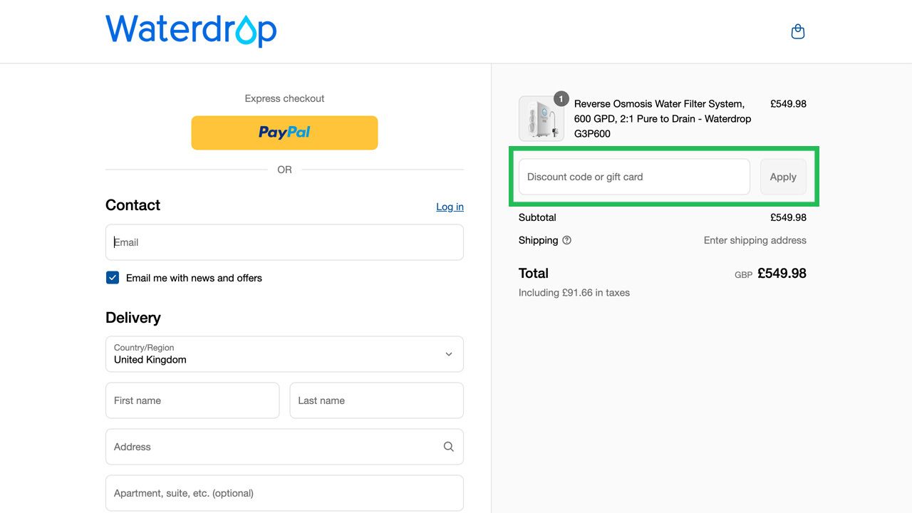This screenshot has width=912, height=513.
Task: Follow the Log in link
Action: (x=450, y=207)
